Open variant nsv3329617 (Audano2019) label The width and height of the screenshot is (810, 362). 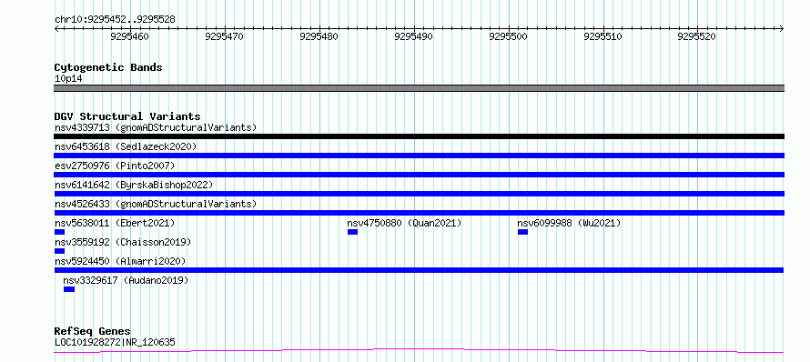click(x=126, y=280)
